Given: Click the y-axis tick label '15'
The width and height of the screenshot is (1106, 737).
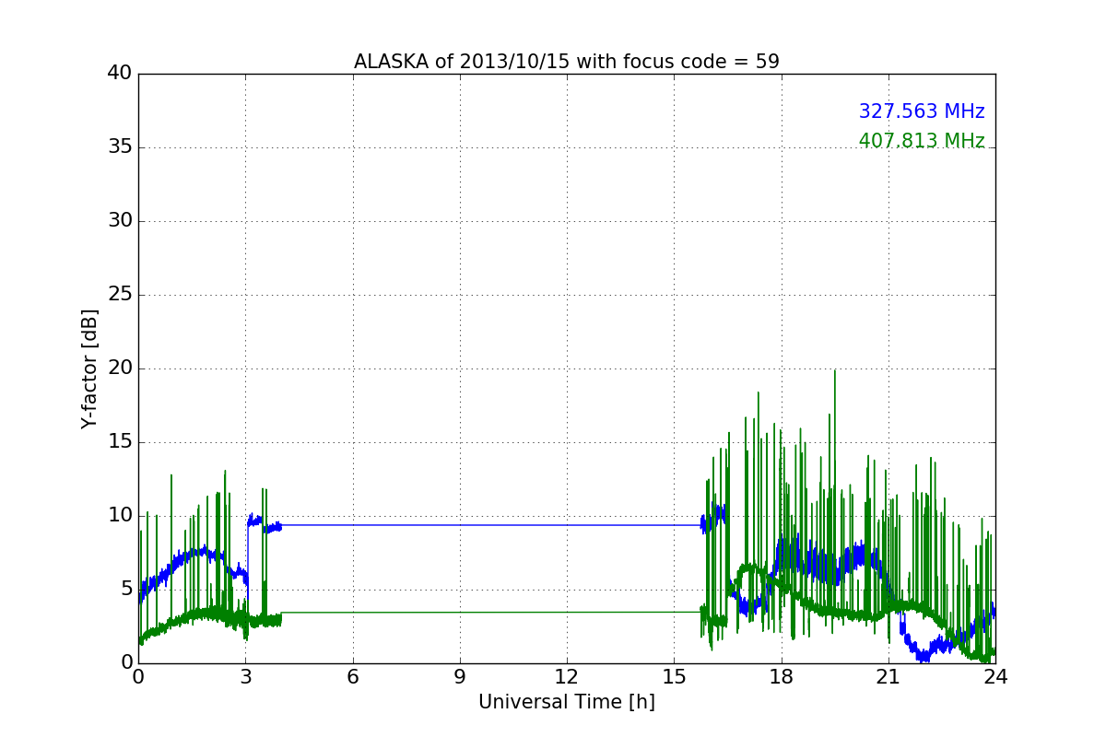Looking at the screenshot, I should click(121, 442).
